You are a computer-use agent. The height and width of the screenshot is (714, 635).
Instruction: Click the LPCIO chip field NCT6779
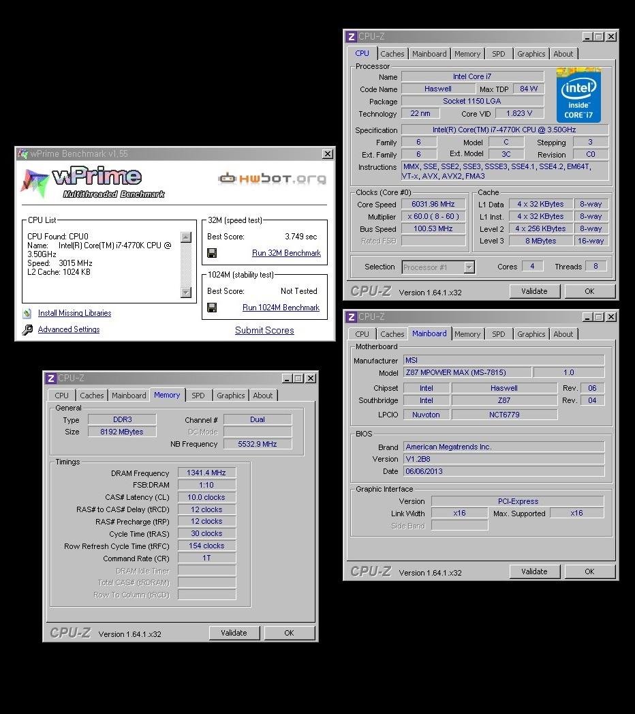coord(504,415)
